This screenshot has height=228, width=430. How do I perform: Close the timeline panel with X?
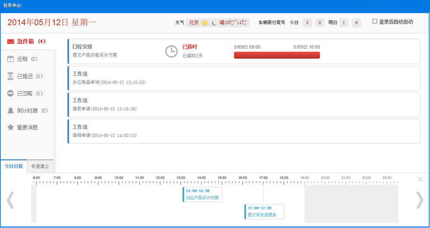point(421,179)
